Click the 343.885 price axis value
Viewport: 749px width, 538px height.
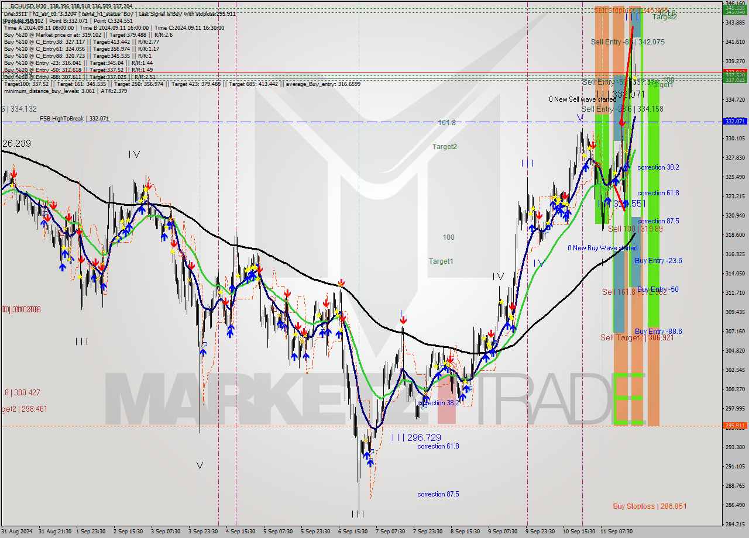pos(735,23)
